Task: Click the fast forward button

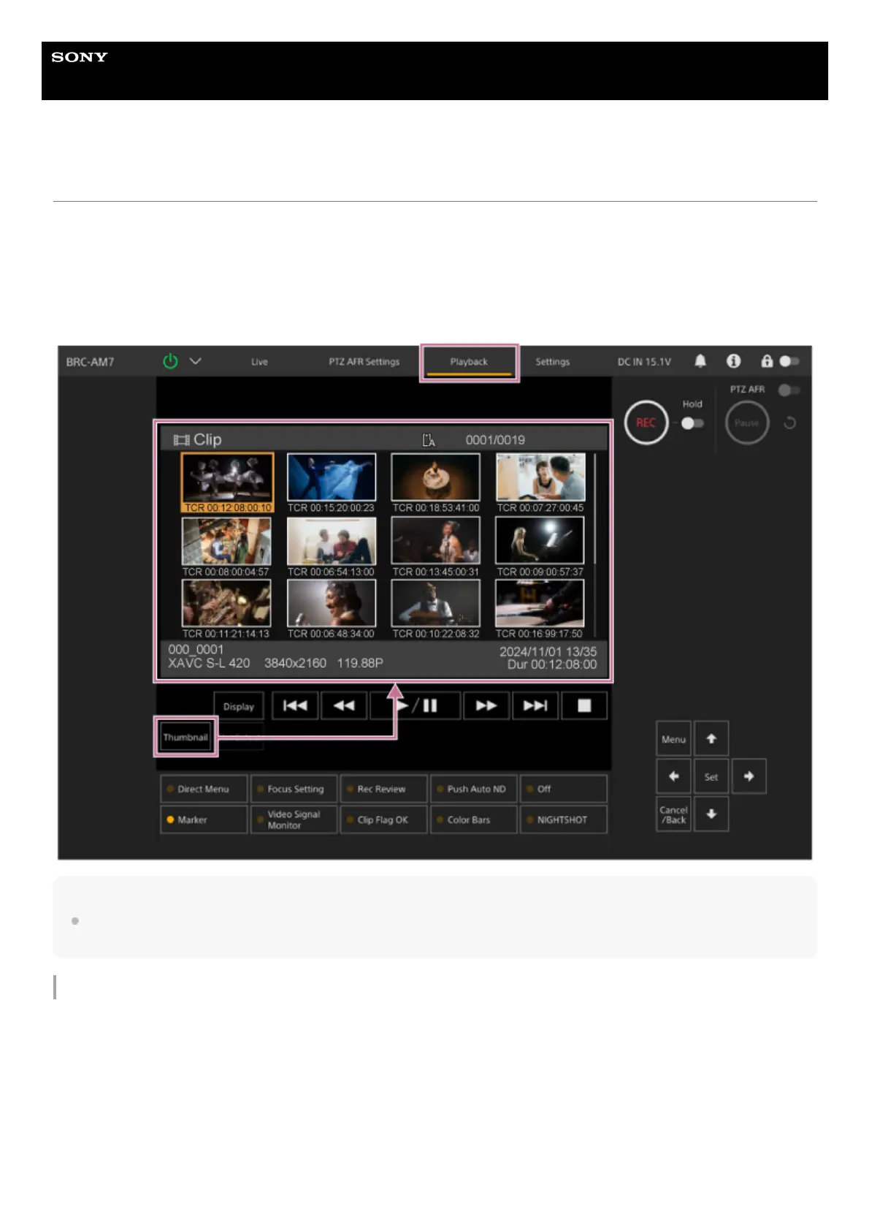Action: coord(486,705)
